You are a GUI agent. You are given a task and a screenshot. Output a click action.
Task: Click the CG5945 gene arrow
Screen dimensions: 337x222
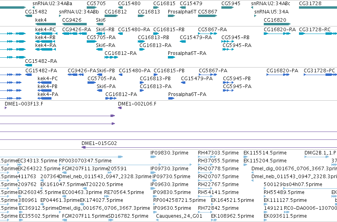coord(227,8)
